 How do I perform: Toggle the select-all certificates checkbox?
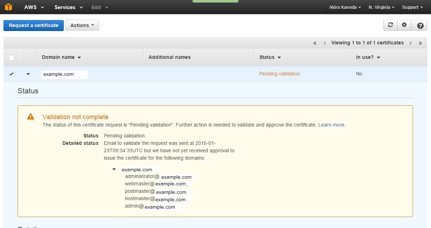click(x=12, y=57)
